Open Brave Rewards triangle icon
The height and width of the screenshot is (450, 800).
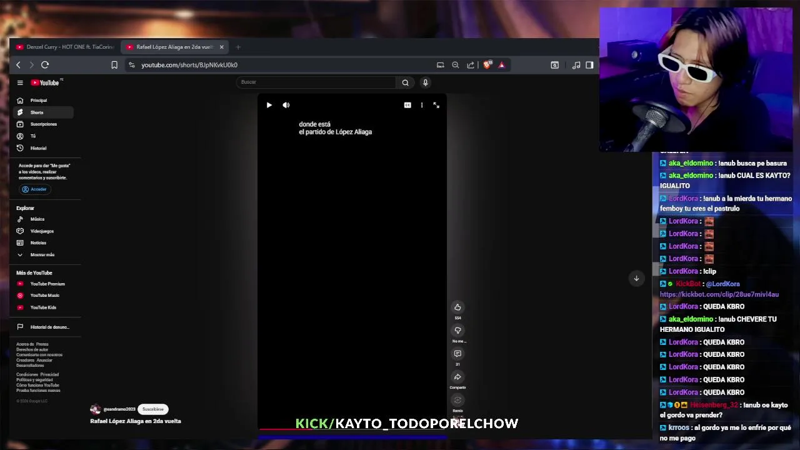(501, 65)
